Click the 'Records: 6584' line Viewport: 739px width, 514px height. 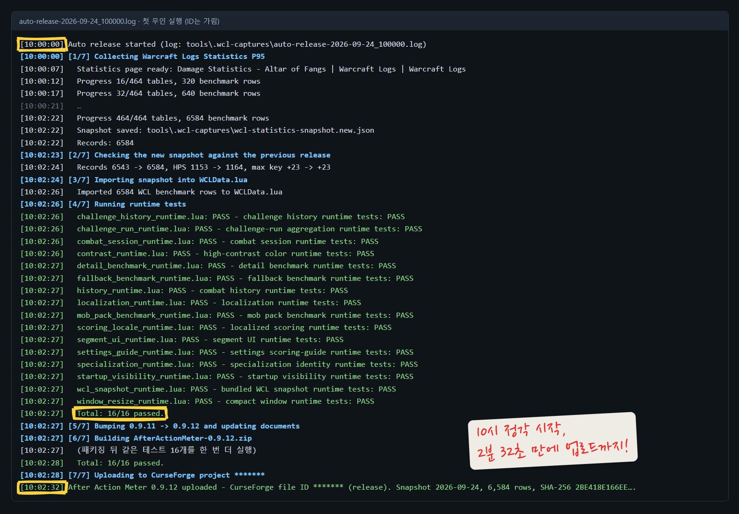coord(77,143)
